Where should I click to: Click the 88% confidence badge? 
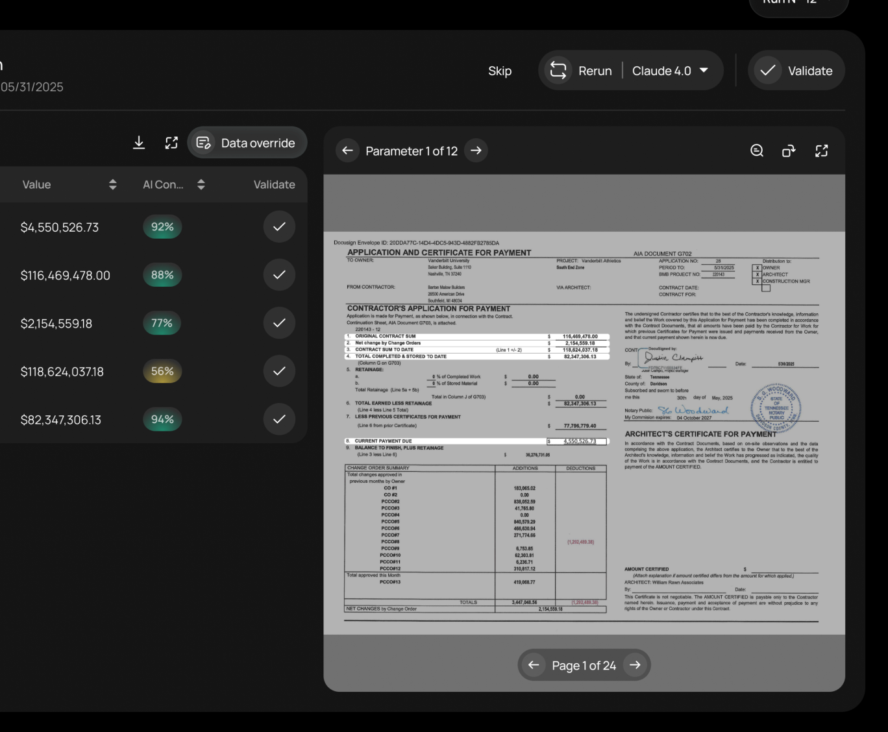click(162, 275)
